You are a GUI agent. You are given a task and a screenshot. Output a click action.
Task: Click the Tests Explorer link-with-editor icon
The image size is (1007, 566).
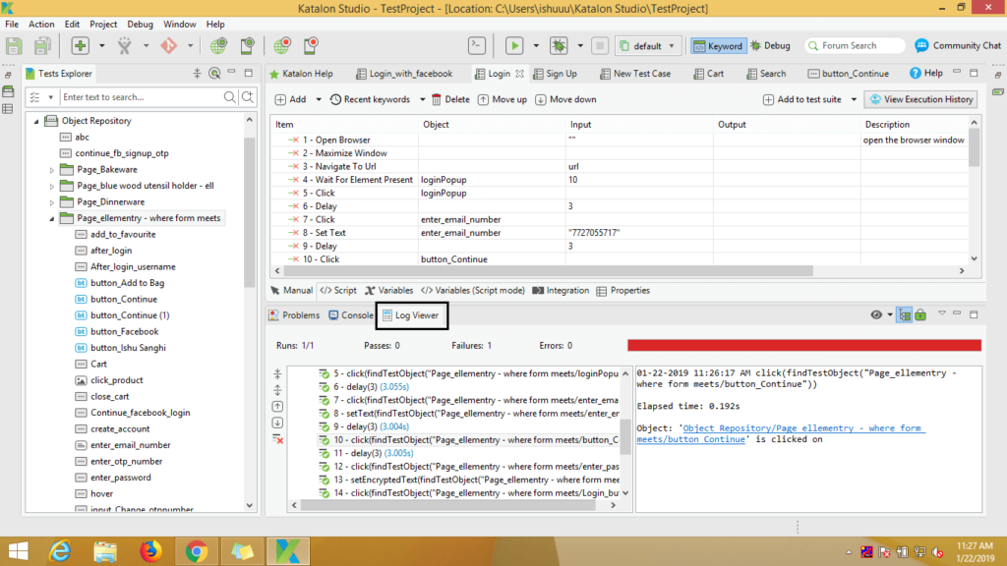(214, 73)
